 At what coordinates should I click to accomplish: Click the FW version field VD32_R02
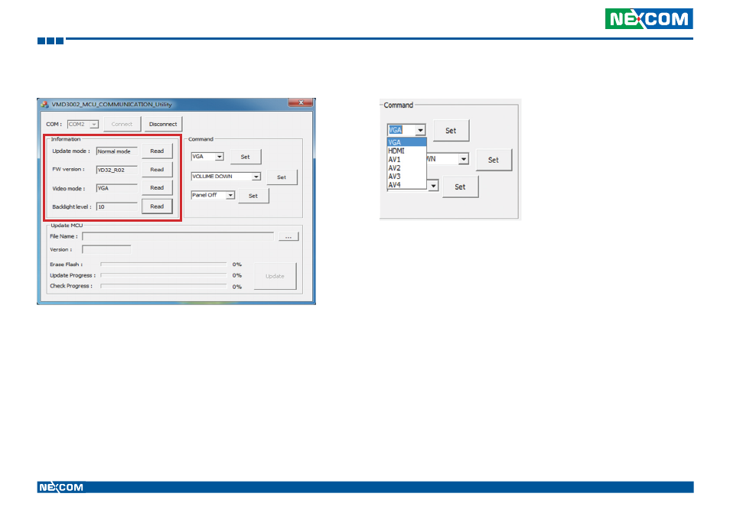coord(117,170)
